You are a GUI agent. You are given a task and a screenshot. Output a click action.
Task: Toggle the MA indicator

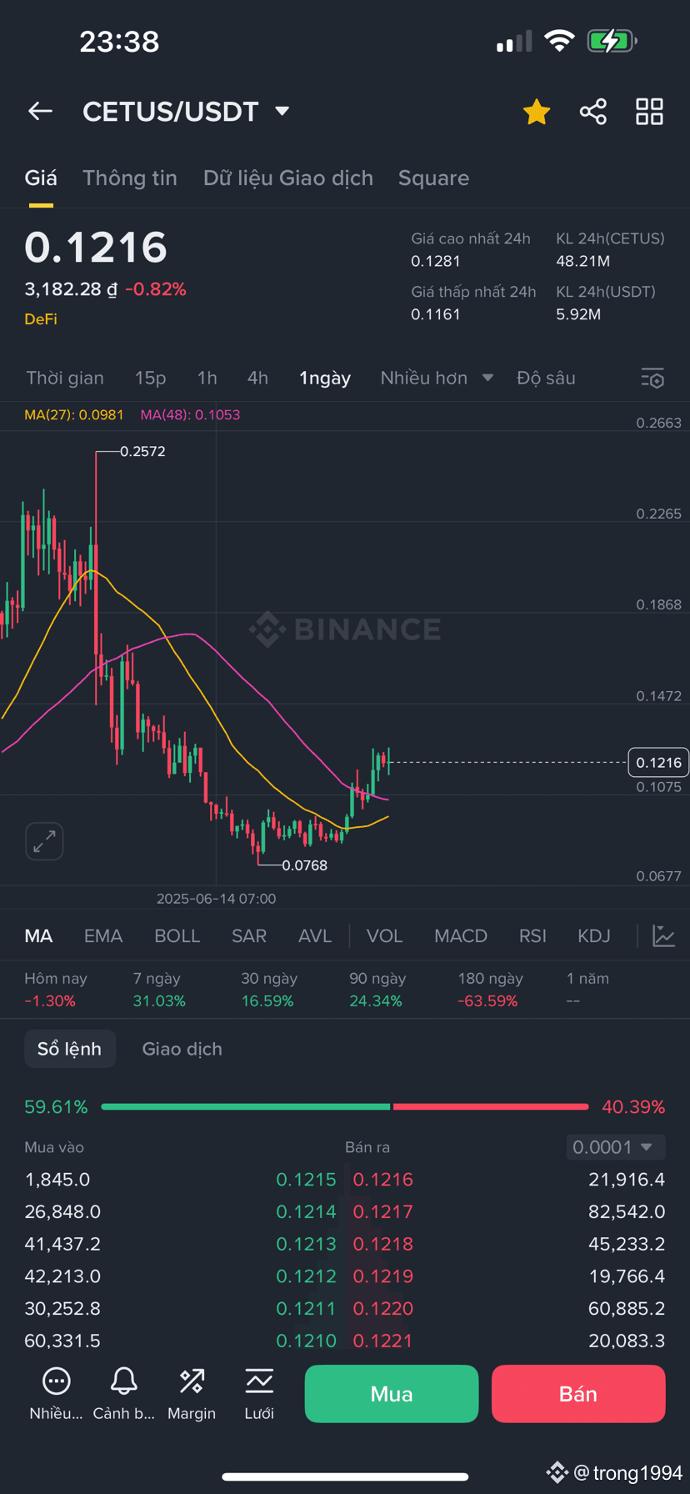point(38,936)
